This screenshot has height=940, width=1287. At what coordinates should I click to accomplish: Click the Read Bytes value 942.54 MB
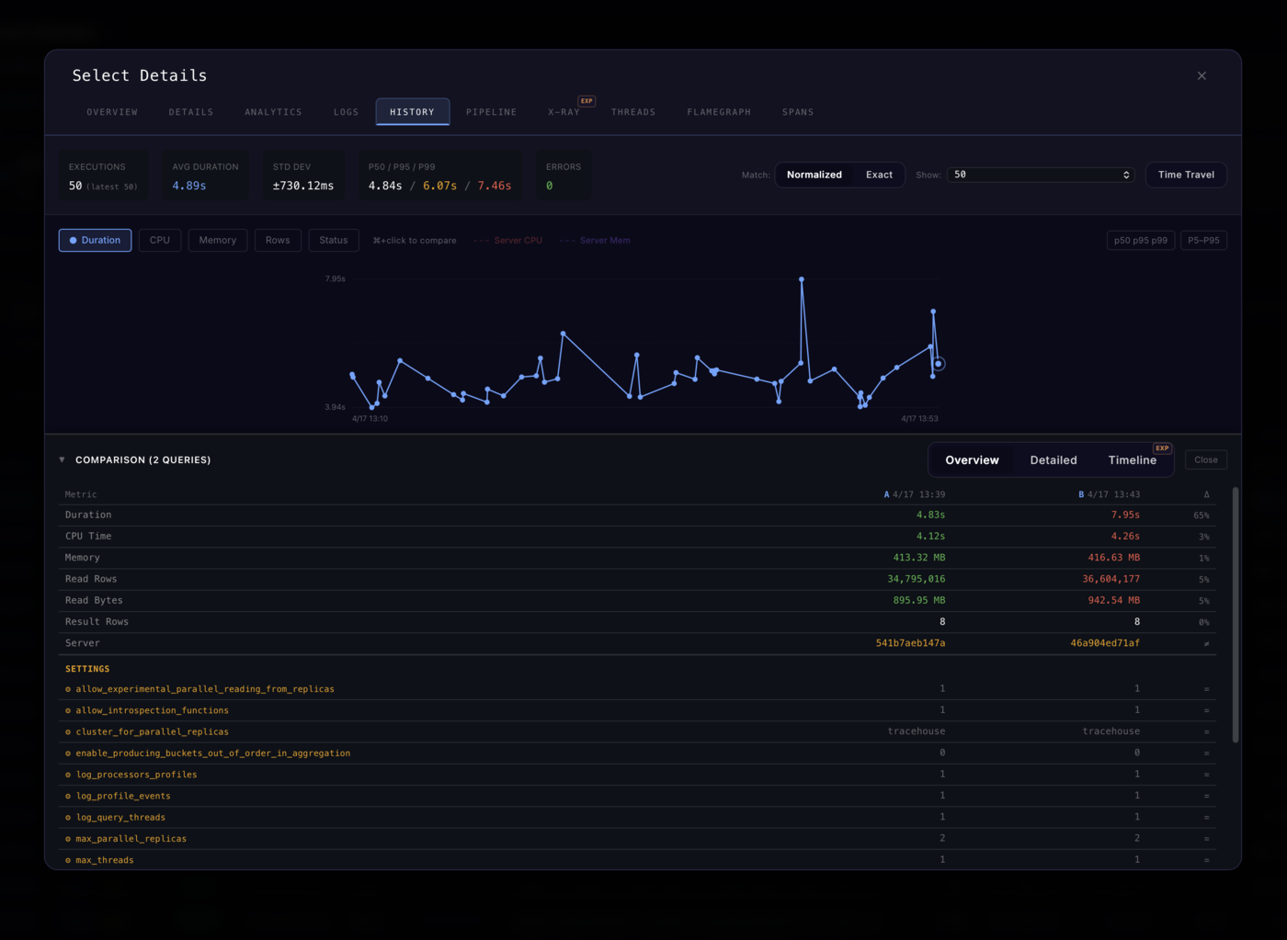coord(1114,600)
